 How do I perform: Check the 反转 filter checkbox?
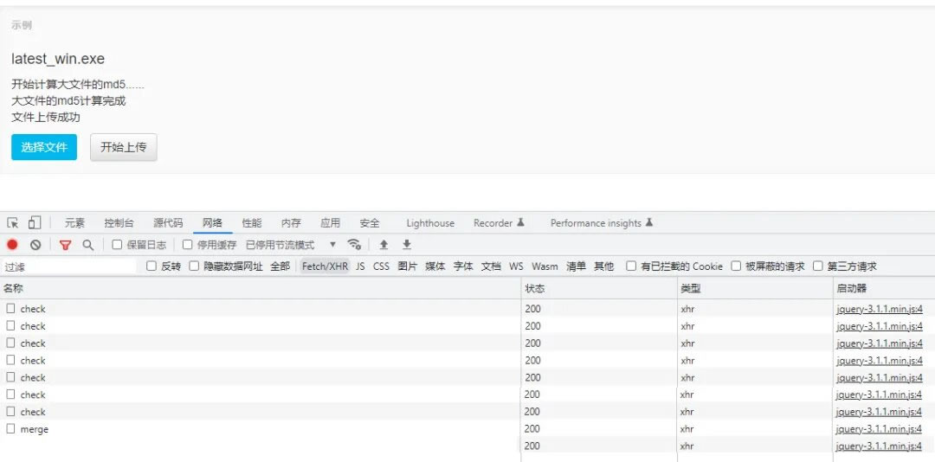pos(152,266)
